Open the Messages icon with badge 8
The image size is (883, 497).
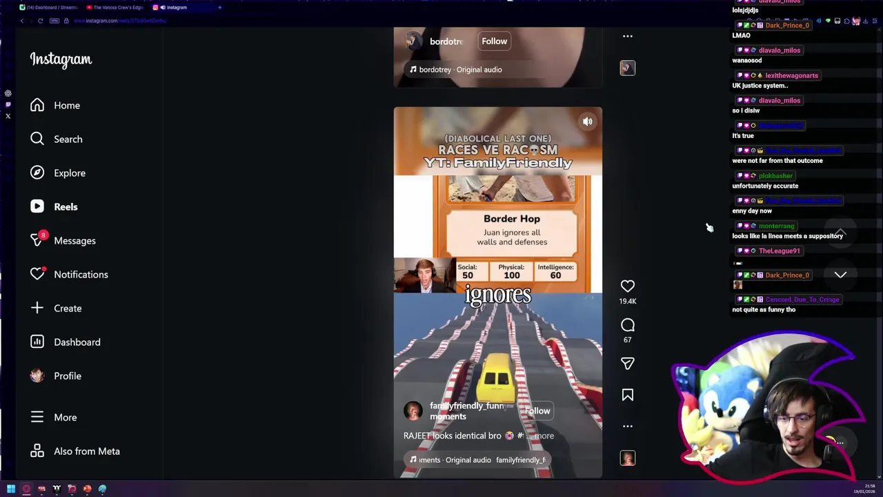37,240
